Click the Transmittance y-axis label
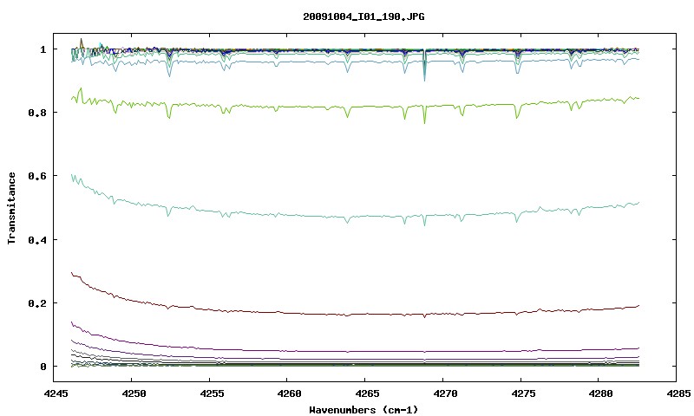694x416 pixels. [x=12, y=208]
